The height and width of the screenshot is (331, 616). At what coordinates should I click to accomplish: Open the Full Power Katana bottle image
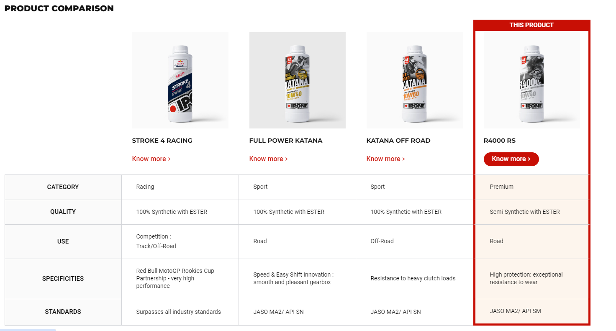[297, 80]
